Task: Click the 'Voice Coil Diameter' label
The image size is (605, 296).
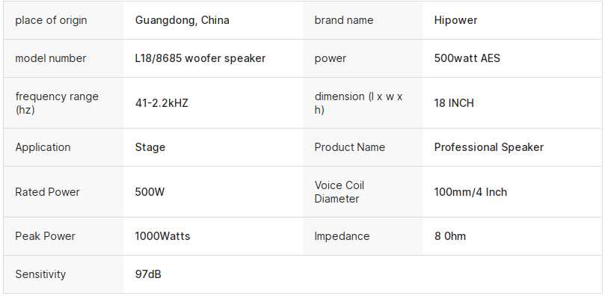Action: tap(340, 192)
